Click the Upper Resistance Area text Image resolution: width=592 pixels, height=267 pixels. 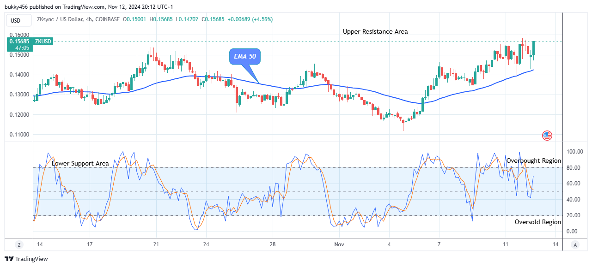[375, 31]
